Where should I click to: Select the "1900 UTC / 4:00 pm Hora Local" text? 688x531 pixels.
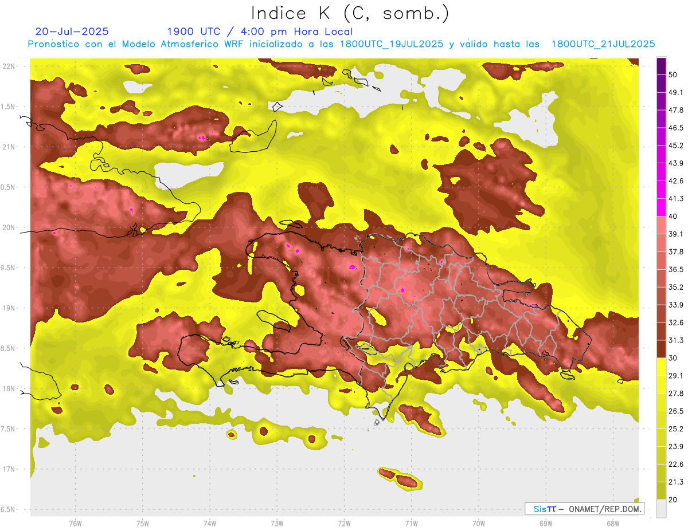[260, 32]
